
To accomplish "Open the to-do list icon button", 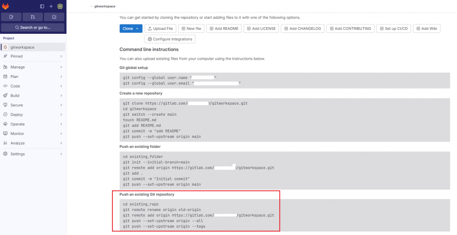I will (x=54, y=17).
